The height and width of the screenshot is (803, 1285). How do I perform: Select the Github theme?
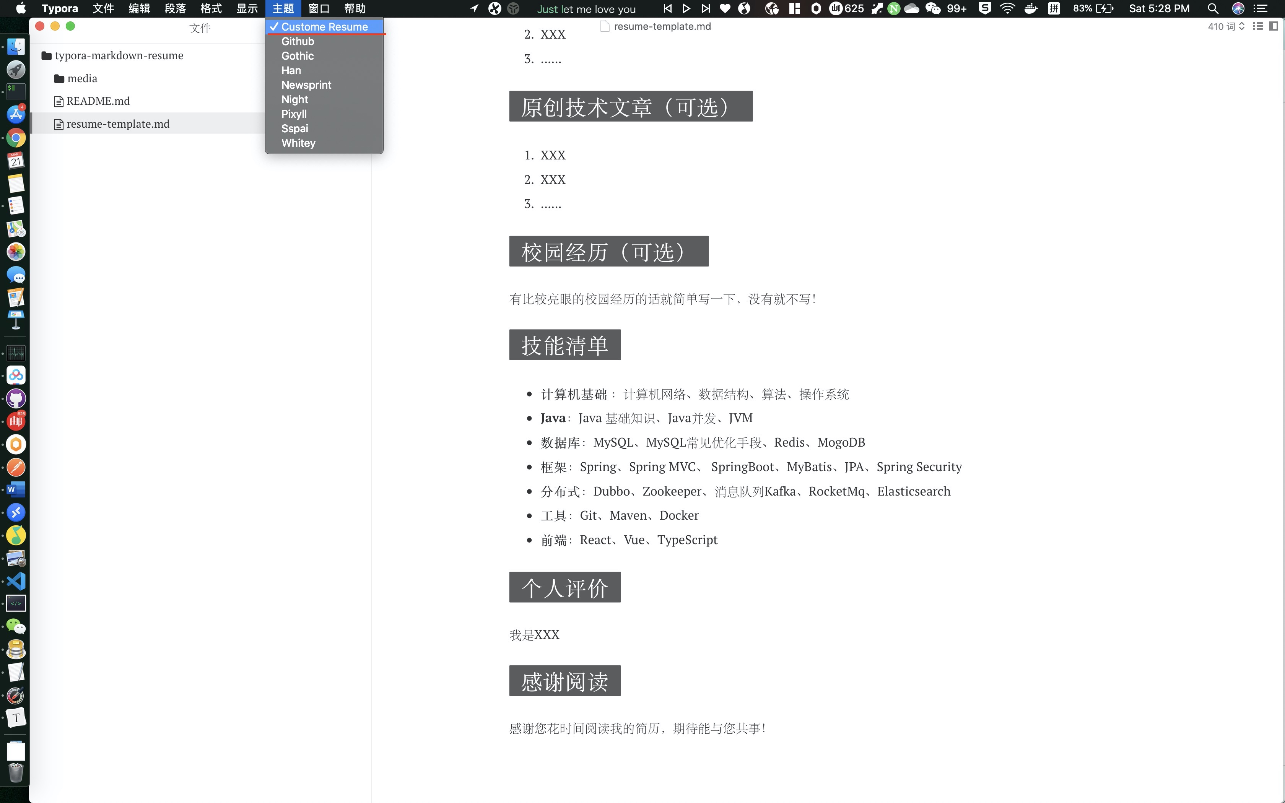(x=298, y=41)
